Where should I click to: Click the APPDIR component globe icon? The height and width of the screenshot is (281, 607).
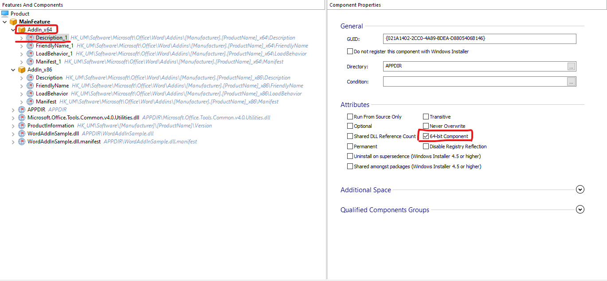coord(22,110)
